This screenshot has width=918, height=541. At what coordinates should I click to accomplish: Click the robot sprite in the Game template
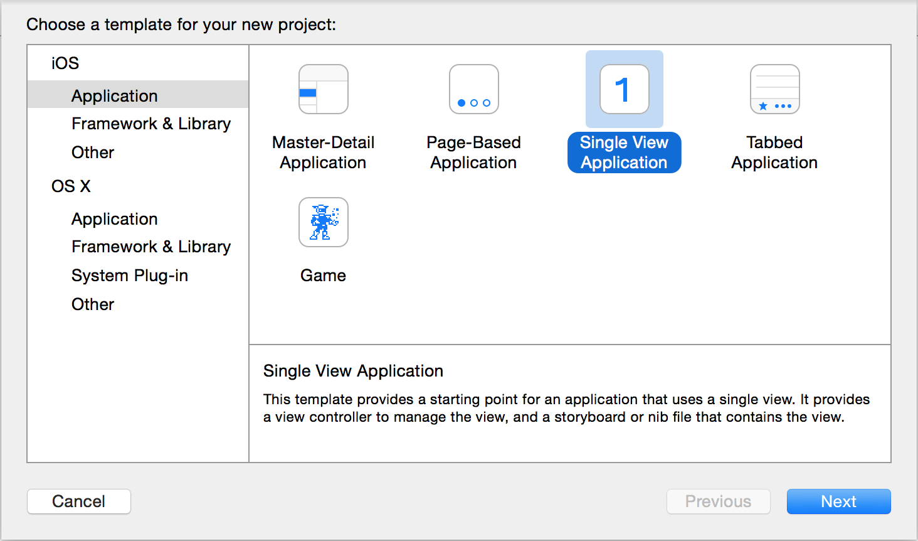pyautogui.click(x=323, y=222)
